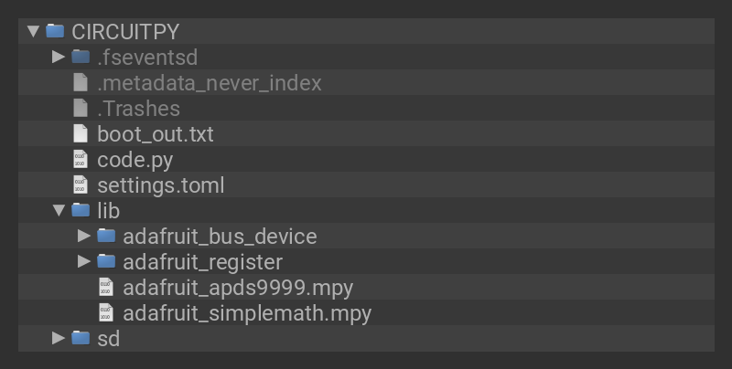
Task: Click the settings.toml file icon
Action: [81, 184]
